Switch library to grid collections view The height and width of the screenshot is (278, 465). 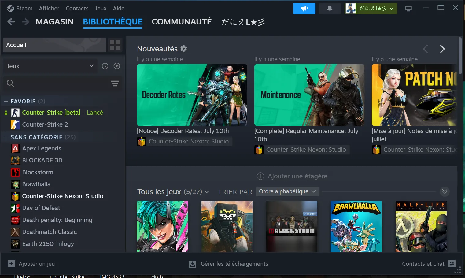click(x=115, y=45)
